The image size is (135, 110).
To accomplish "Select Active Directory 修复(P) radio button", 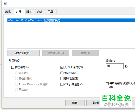I will [16, 84].
